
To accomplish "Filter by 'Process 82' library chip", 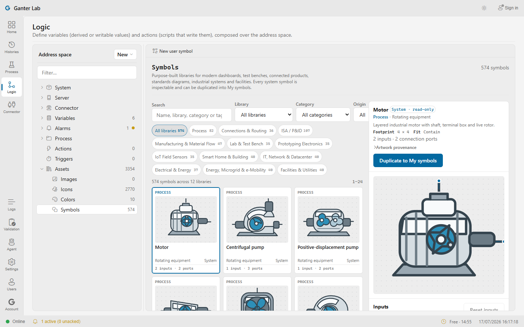I will pyautogui.click(x=203, y=131).
